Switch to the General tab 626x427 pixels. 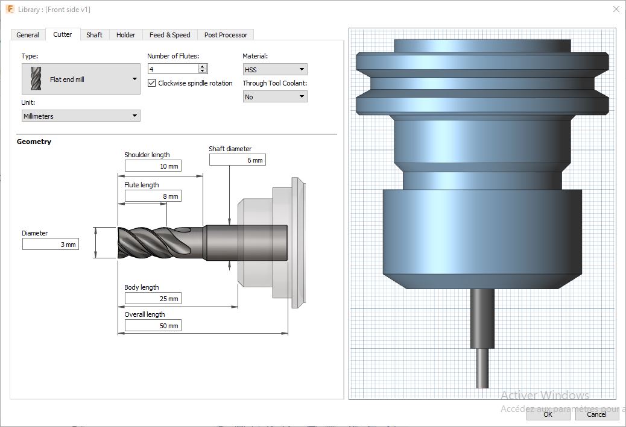[28, 35]
